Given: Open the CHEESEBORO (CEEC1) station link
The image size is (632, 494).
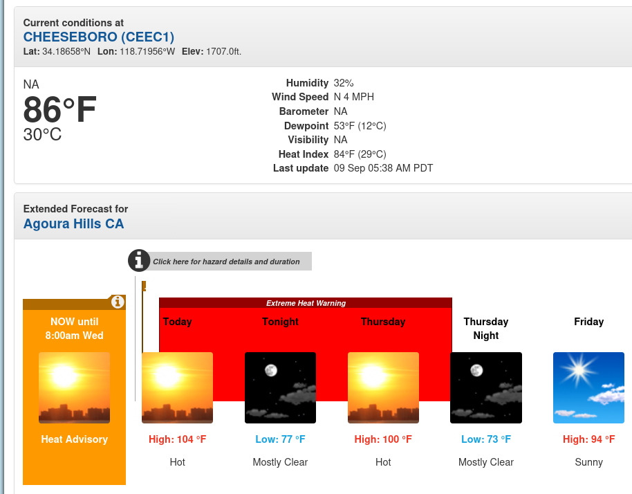Looking at the screenshot, I should click(99, 37).
